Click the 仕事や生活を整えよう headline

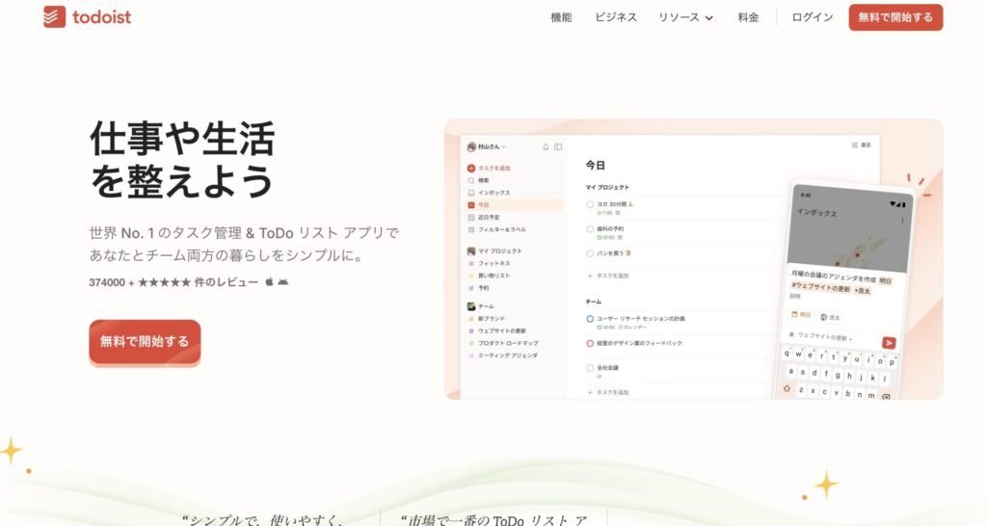coord(182,160)
